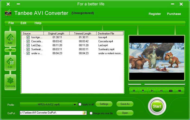Select destination file Sunfreakz.mp4
The image size is (190, 120).
tap(106, 49)
